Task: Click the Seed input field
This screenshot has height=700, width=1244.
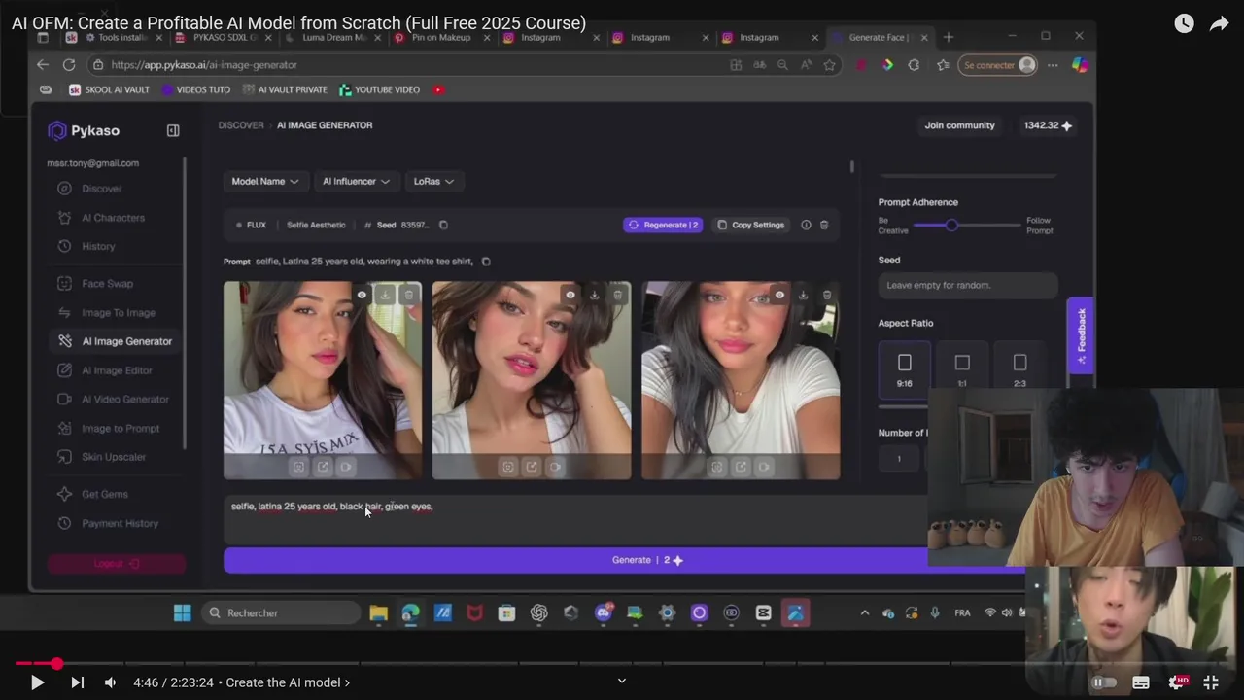Action: point(968,285)
